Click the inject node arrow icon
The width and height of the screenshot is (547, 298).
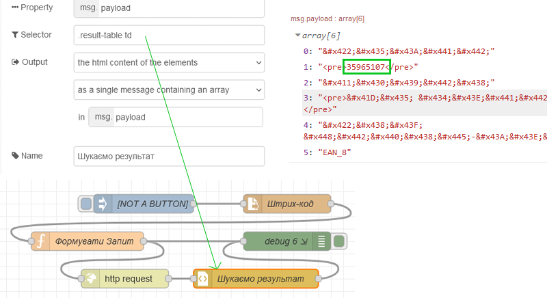(x=103, y=204)
